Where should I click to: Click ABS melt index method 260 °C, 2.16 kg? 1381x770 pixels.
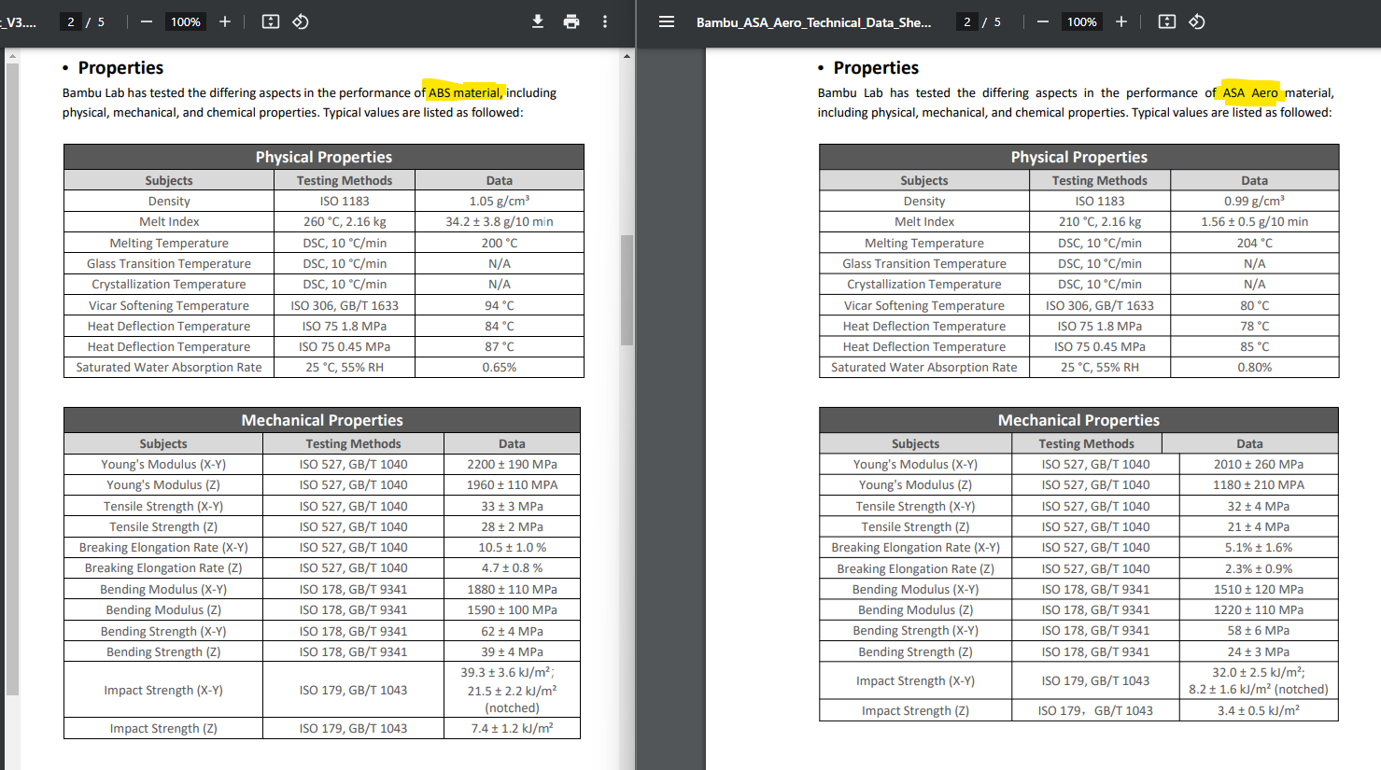(x=345, y=221)
